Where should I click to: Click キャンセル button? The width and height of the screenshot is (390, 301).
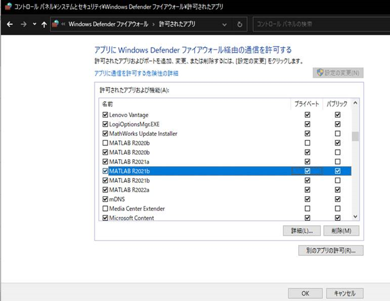[x=345, y=293]
